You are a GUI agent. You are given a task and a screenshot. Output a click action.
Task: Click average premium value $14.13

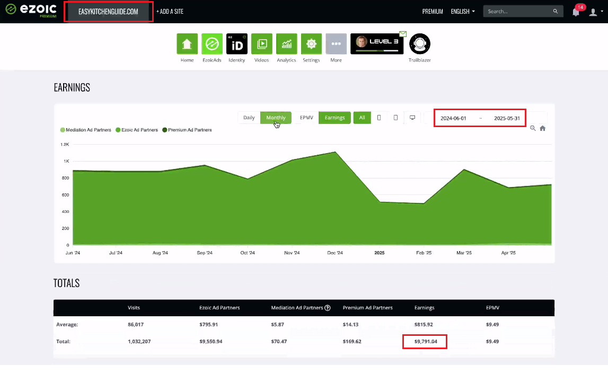[x=350, y=325]
